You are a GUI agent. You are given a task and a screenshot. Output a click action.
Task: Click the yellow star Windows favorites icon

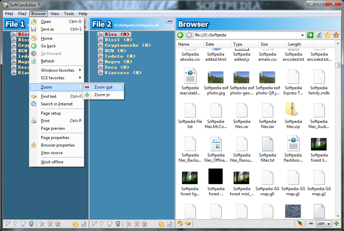click(327, 35)
